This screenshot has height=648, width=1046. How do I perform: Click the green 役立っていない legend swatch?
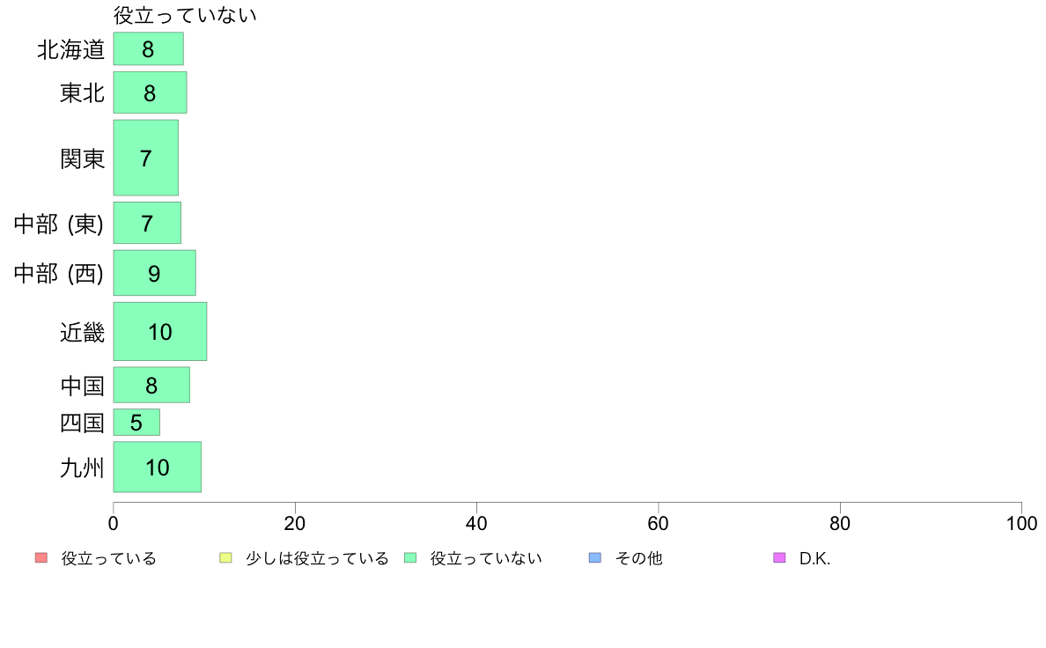[x=410, y=558]
